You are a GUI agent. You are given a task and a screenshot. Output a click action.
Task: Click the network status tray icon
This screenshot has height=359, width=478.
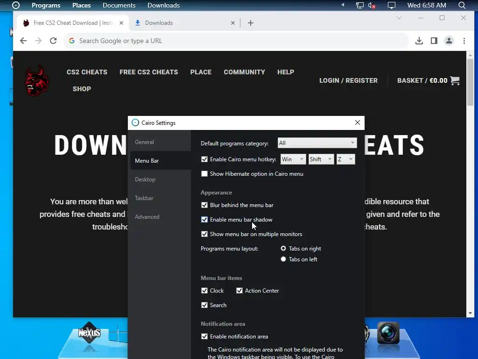pos(360,5)
